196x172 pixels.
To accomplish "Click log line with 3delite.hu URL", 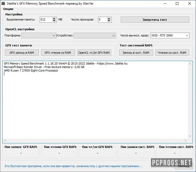I will (66, 63).
